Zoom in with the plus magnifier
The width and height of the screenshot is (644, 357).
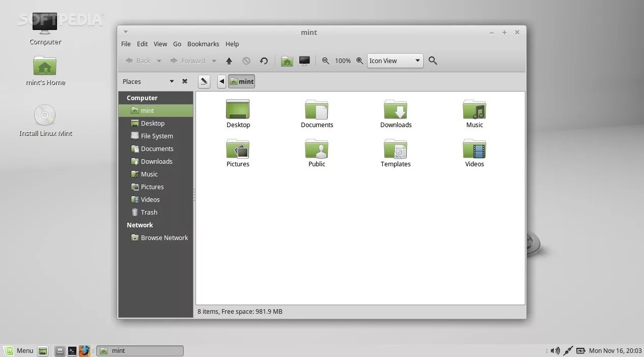click(x=359, y=61)
